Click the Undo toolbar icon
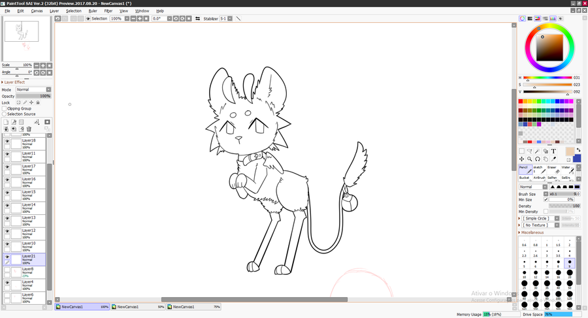588x318 pixels. tap(57, 18)
